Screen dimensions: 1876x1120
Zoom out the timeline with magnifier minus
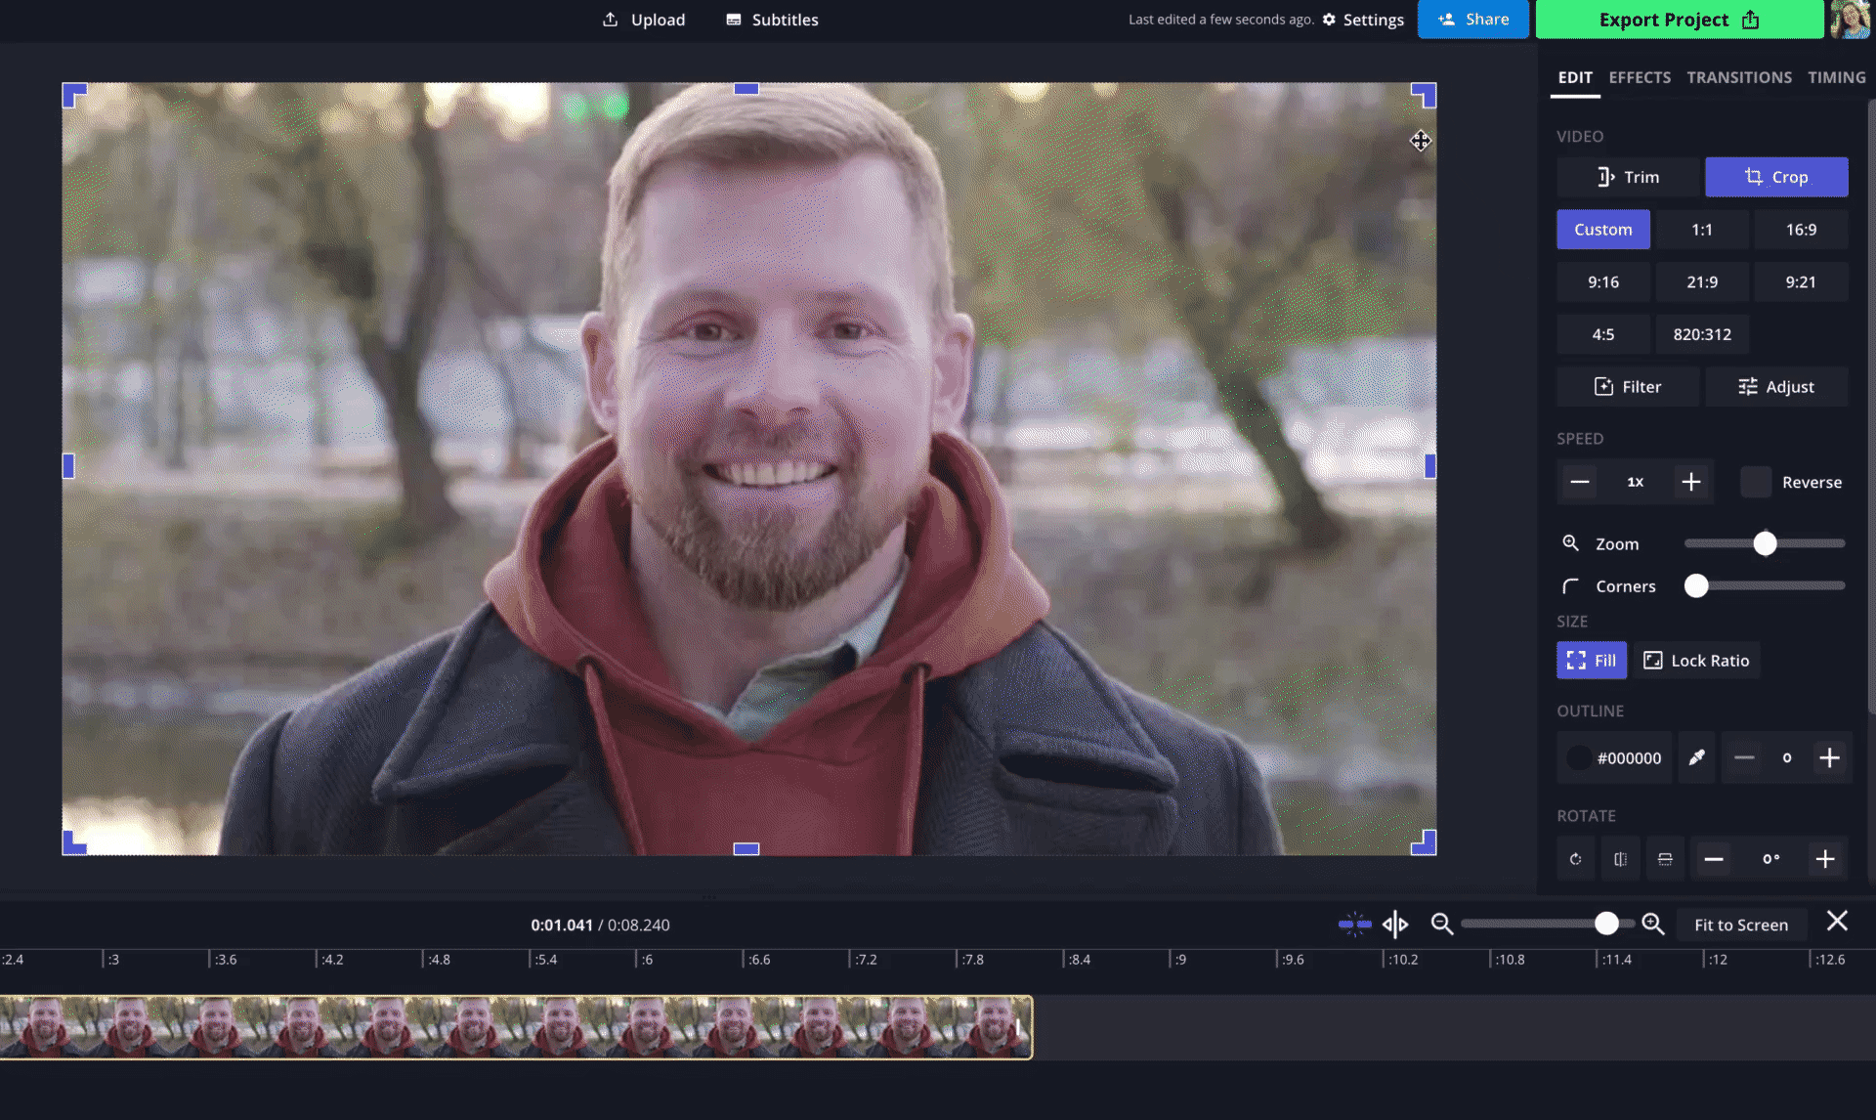click(x=1441, y=924)
